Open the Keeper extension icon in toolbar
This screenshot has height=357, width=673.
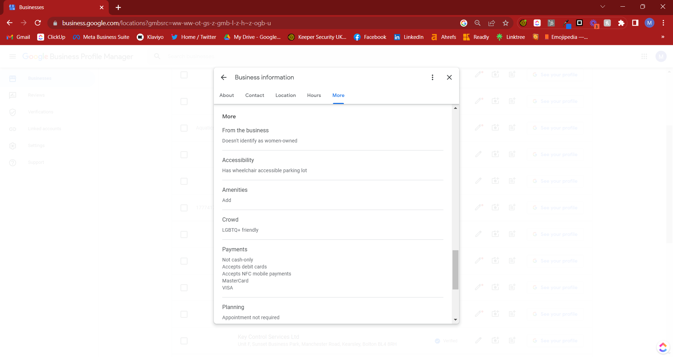click(523, 23)
